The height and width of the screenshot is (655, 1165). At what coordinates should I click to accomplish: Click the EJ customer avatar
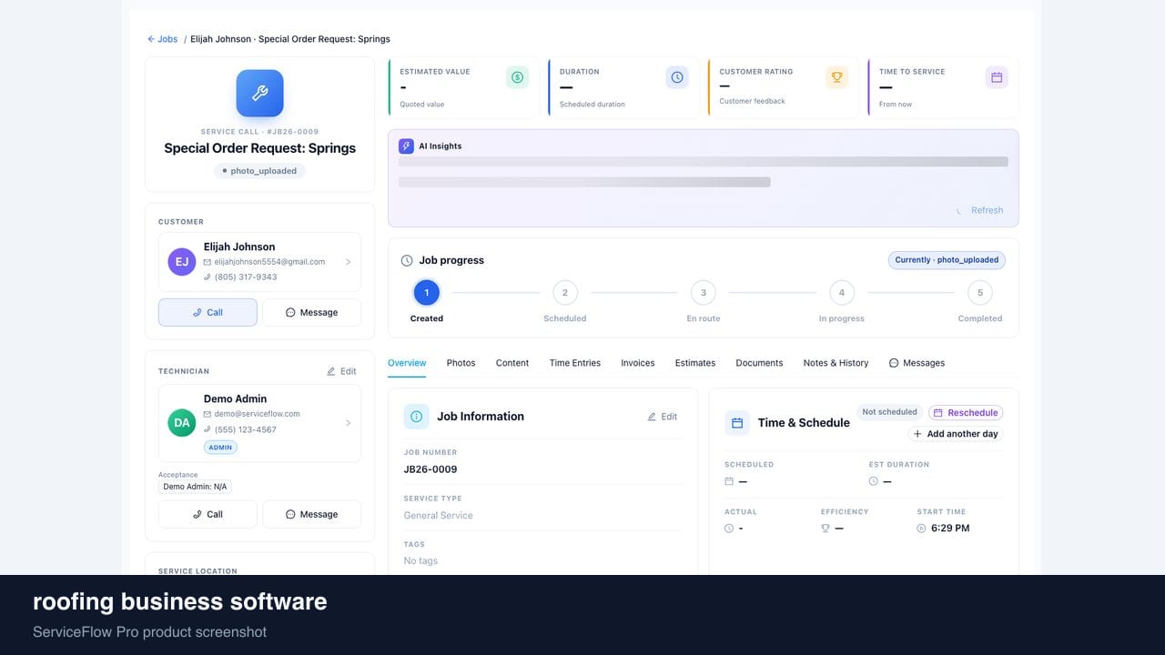click(x=182, y=262)
